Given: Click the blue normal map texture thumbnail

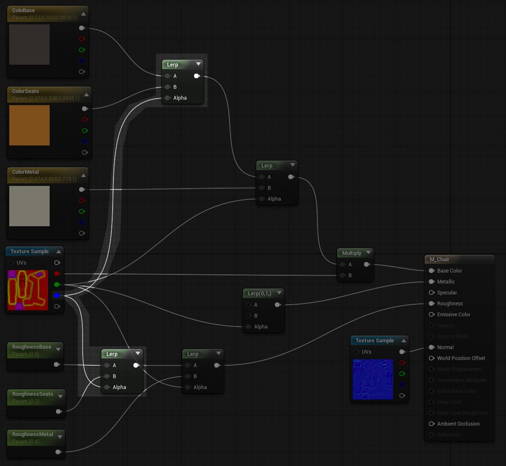Looking at the screenshot, I should pyautogui.click(x=373, y=380).
